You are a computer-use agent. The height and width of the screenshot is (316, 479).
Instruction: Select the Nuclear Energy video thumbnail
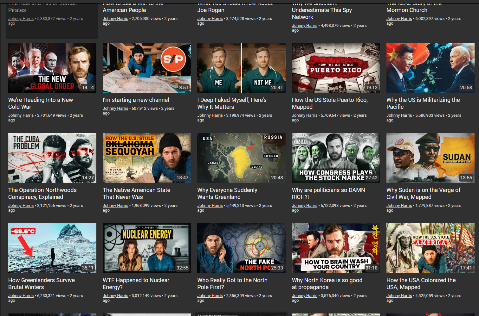[146, 248]
